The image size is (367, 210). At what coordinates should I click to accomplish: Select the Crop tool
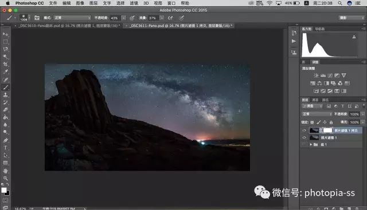(5, 64)
